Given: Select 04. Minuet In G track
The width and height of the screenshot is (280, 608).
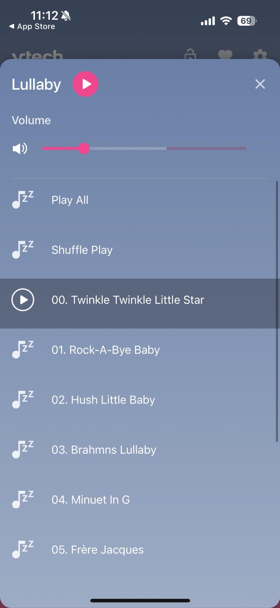Looking at the screenshot, I should tap(140, 500).
